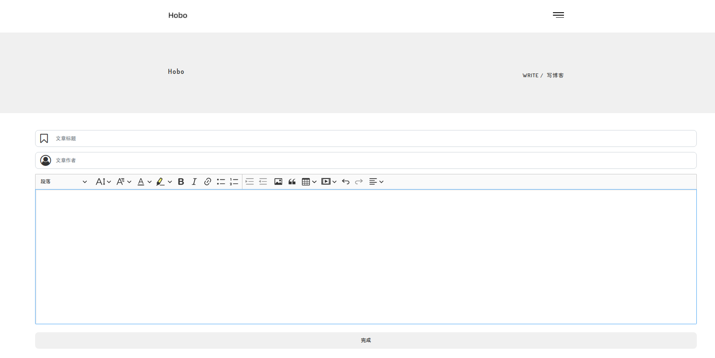Click the user avatar icon beside the author field
The height and width of the screenshot is (358, 715).
(46, 160)
